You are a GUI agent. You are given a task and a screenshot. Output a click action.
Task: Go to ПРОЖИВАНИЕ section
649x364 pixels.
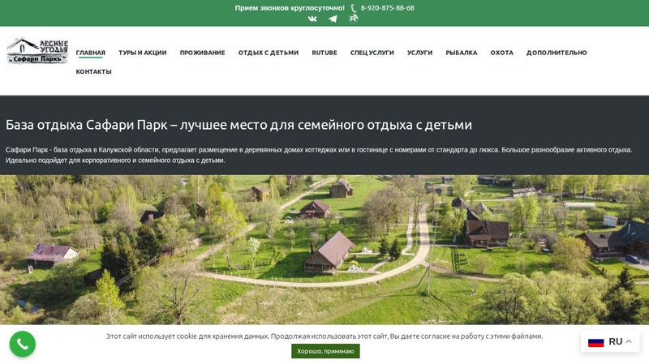tap(202, 53)
